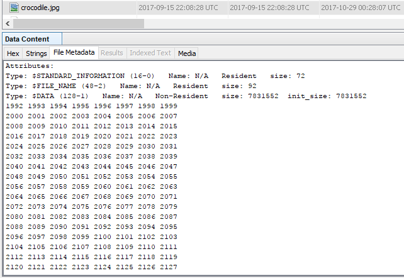
Task: Click cluster number 2091
Action: pos(81,227)
